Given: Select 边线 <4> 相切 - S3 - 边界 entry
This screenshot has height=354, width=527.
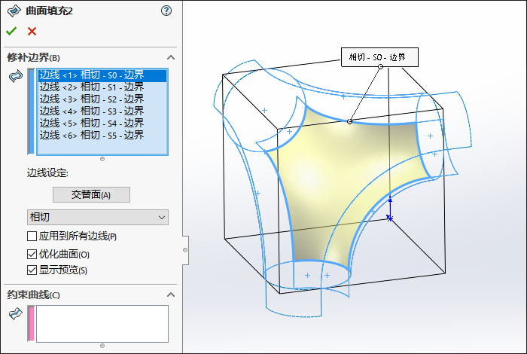Looking at the screenshot, I should pyautogui.click(x=102, y=111).
